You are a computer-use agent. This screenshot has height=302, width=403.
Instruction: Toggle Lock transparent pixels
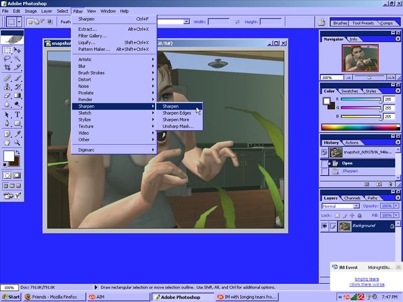(x=337, y=215)
